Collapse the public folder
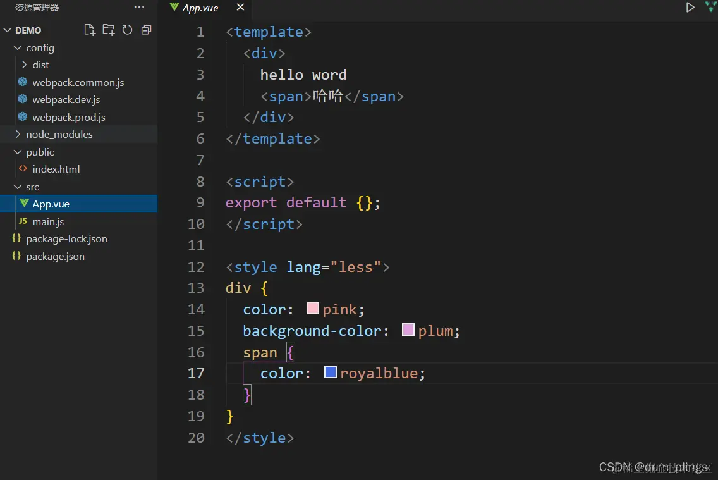The image size is (718, 480). (18, 152)
